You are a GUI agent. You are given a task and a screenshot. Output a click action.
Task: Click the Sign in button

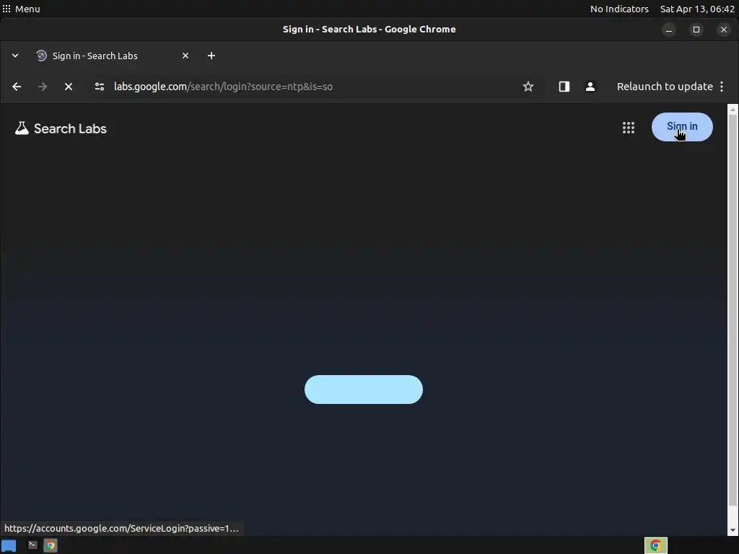pos(682,127)
